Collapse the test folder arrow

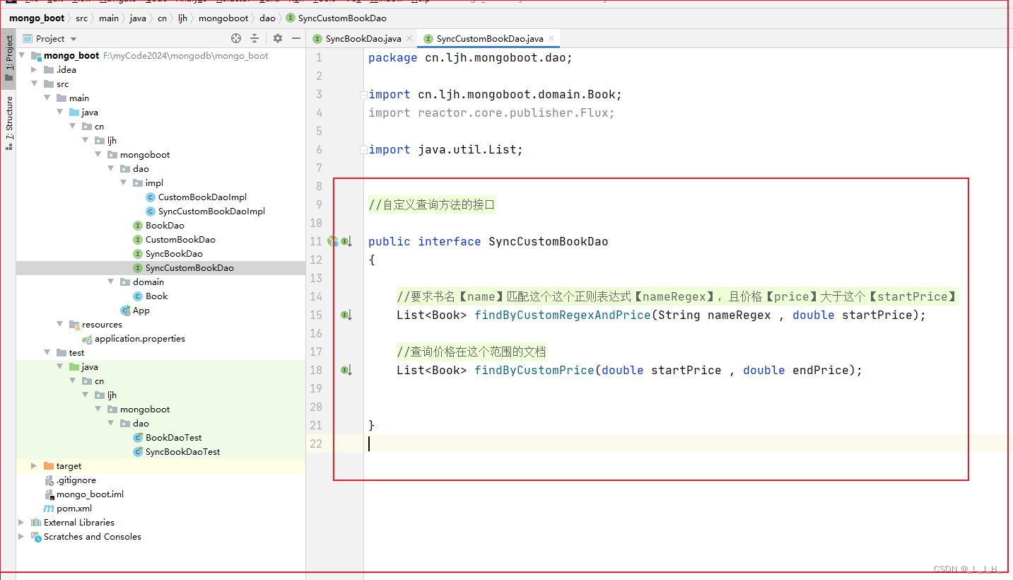47,353
